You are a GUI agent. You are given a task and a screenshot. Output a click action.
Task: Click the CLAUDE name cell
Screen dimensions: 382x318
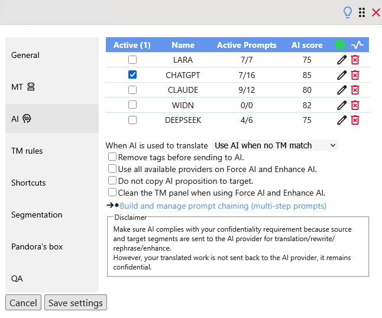(183, 90)
